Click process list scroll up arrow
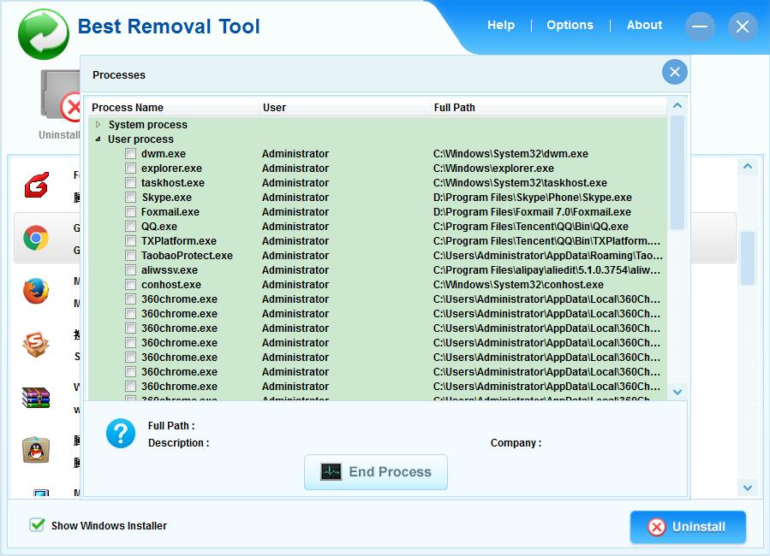 pos(677,105)
